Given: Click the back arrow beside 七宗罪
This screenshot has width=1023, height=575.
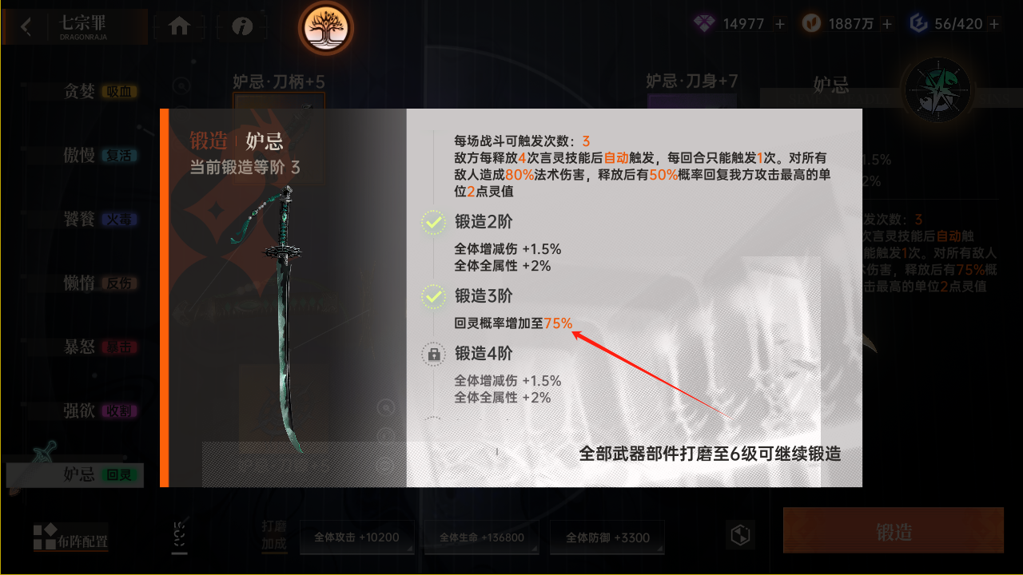Looking at the screenshot, I should point(26,26).
